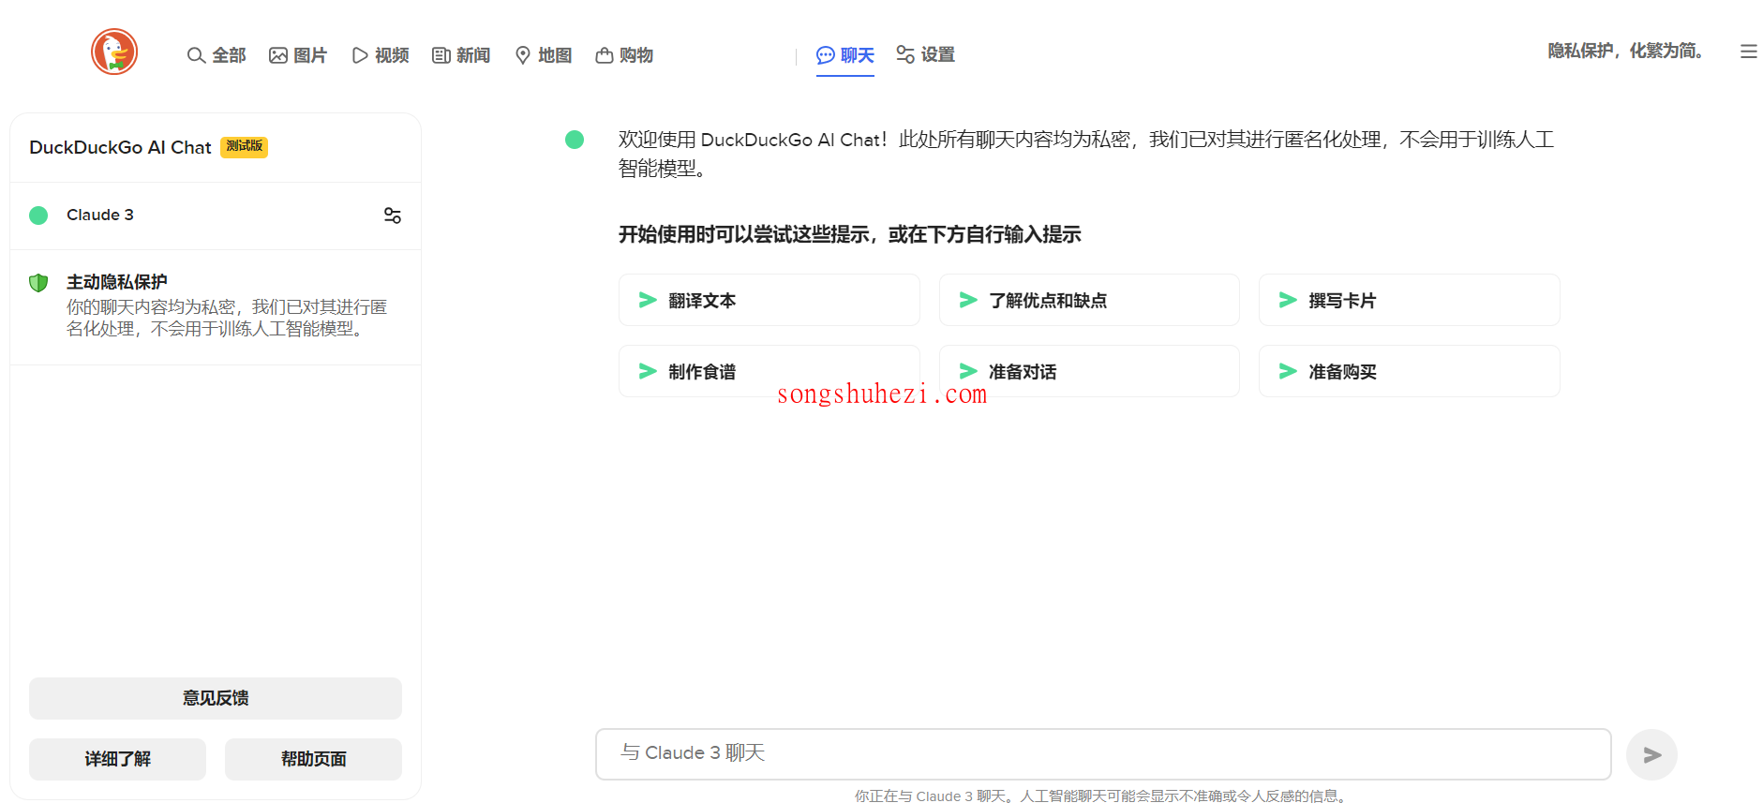Click the map pin icon beside 地图
1763x803 pixels.
click(x=523, y=55)
